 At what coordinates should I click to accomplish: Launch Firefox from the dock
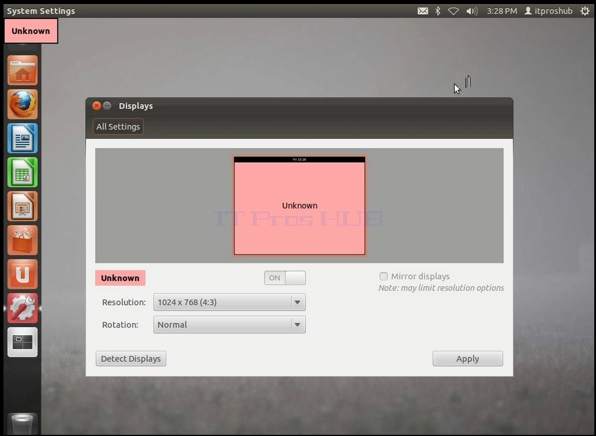(x=23, y=104)
